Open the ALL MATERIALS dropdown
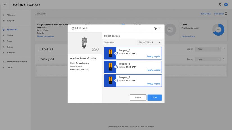 149,43
